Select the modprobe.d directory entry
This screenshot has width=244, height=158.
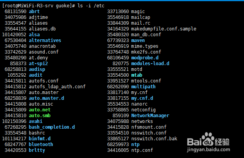(x=145, y=58)
